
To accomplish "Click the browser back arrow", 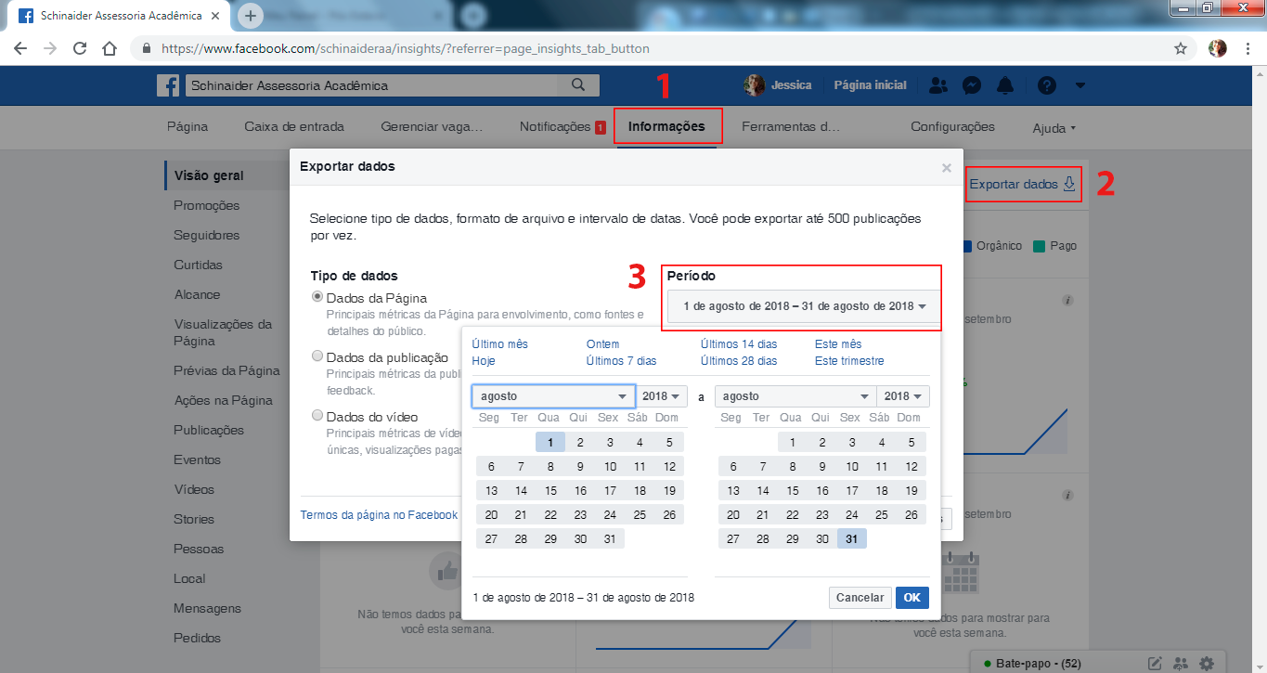I will coord(20,48).
